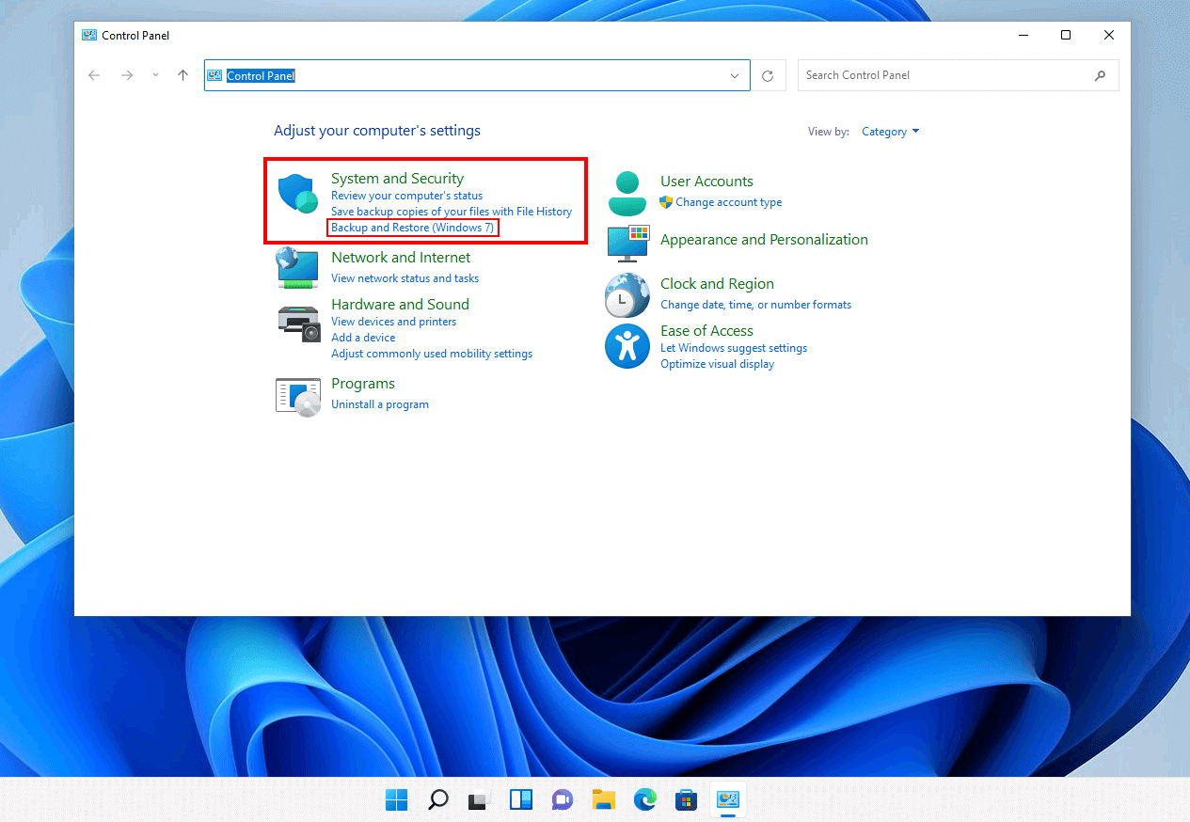This screenshot has height=822, width=1190.
Task: Click the refresh button beside the address bar
Action: tap(768, 75)
